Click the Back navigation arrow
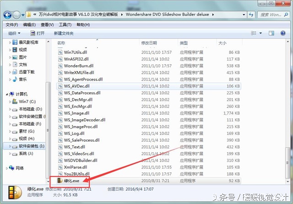Image resolution: width=293 pixels, height=204 pixels. (x=7, y=15)
